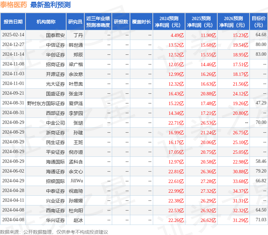This screenshot has width=268, height=235.
Task: Click the value 21.56亿
Action: pyautogui.click(x=240, y=84)
